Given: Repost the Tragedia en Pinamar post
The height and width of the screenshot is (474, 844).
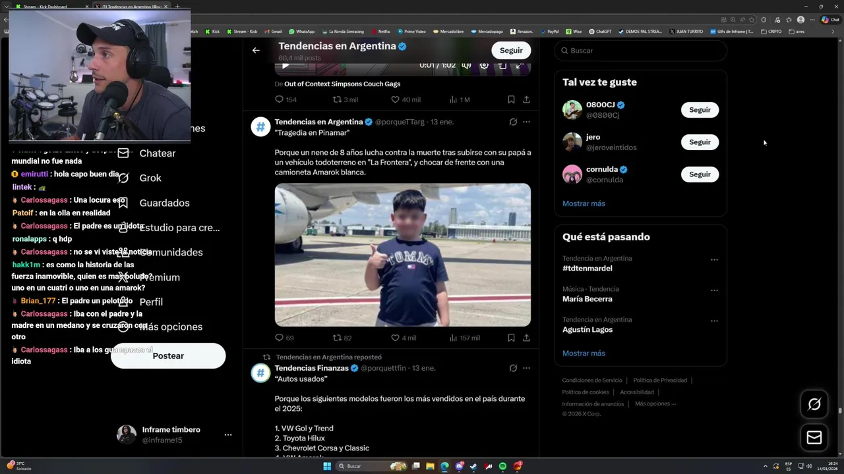Looking at the screenshot, I should click(337, 338).
